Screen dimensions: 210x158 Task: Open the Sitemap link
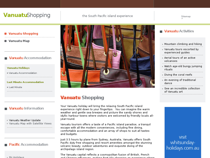(x=186, y=17)
